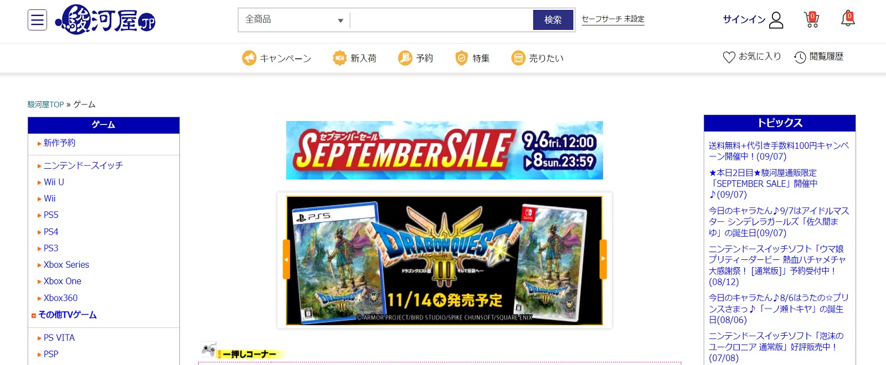Open the ニンテンドースイッチ category link
The width and height of the screenshot is (886, 365).
[x=83, y=165]
